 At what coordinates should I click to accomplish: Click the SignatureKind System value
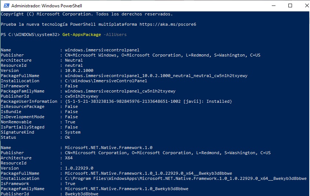click(x=73, y=132)
